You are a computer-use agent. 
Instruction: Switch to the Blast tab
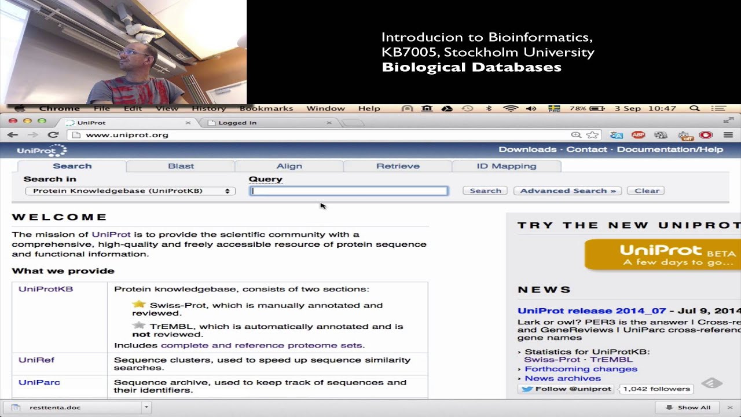click(x=181, y=166)
